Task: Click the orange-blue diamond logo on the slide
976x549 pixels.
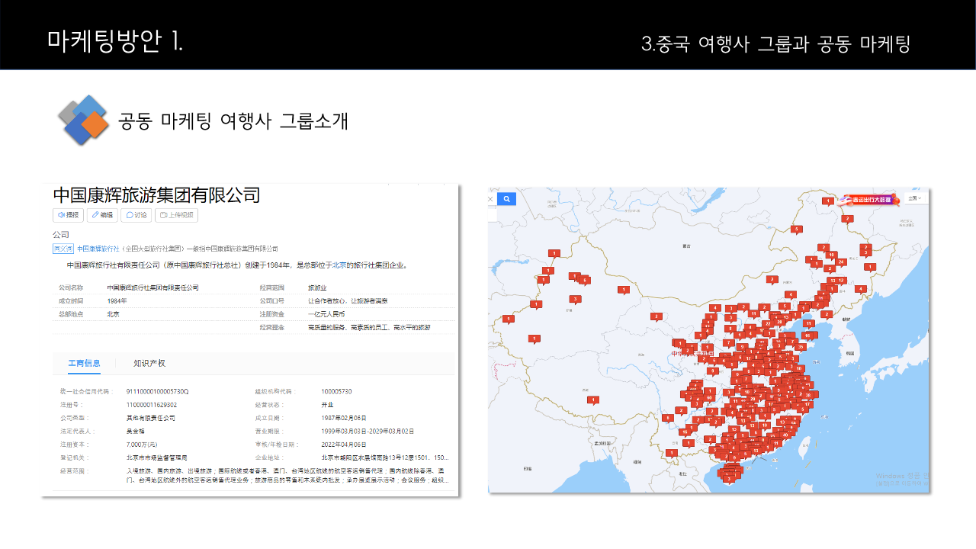Action: click(x=83, y=120)
